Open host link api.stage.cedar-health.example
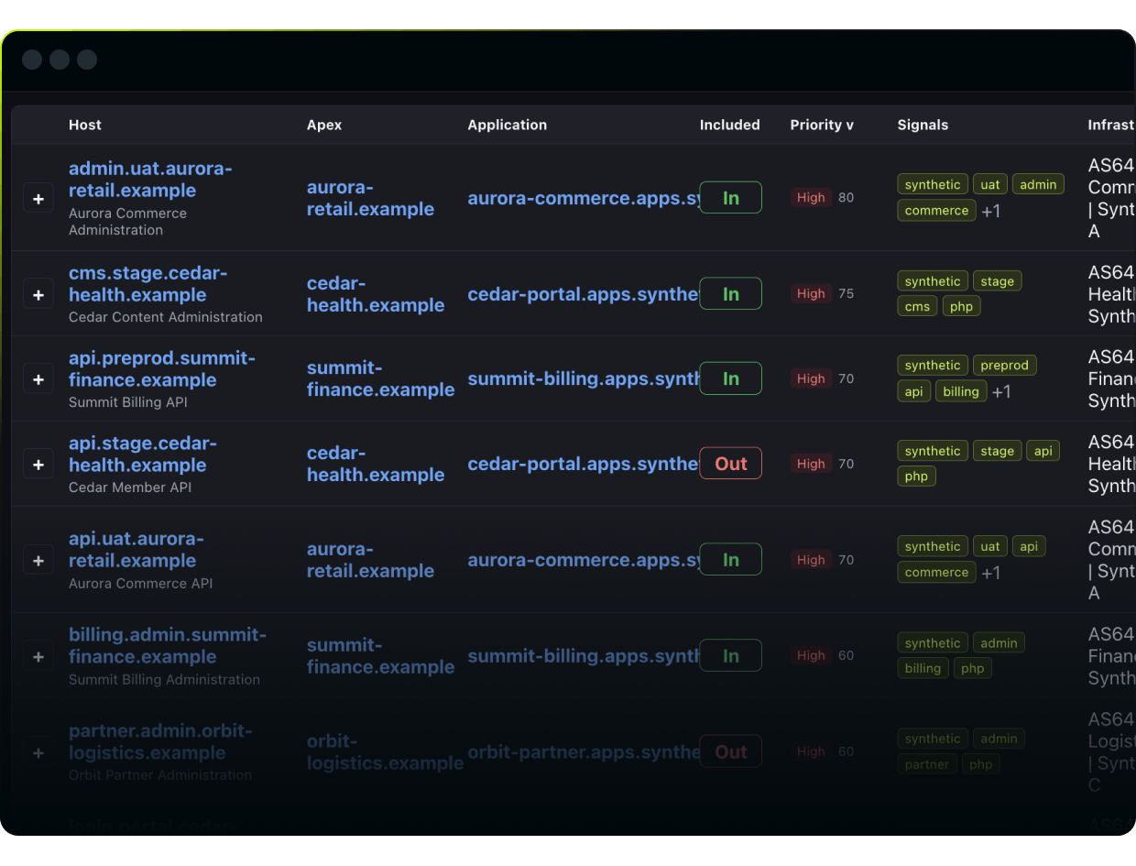The width and height of the screenshot is (1136, 866). click(x=143, y=455)
